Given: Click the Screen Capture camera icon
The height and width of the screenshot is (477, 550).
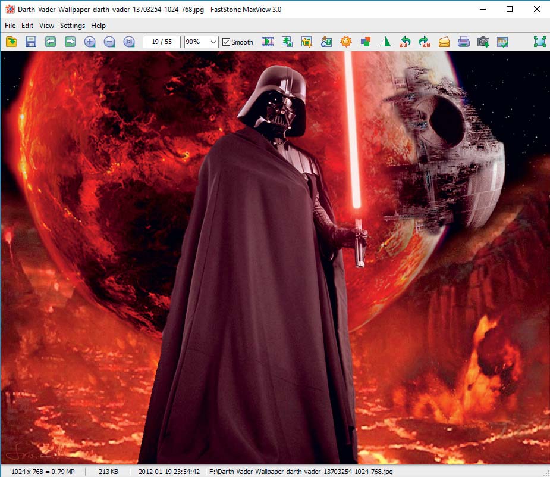Looking at the screenshot, I should [483, 42].
